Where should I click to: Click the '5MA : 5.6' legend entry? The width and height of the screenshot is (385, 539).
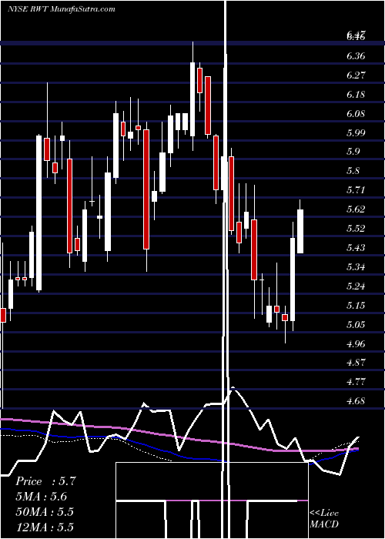[x=42, y=497]
